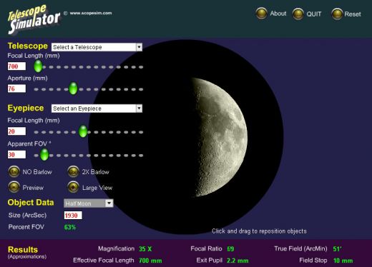This screenshot has width=372, height=267.
Task: Click the round QUIT button
Action: [298, 14]
